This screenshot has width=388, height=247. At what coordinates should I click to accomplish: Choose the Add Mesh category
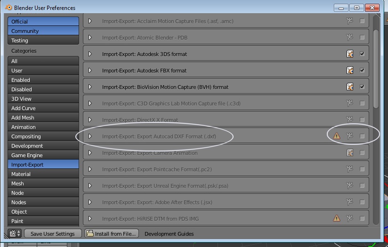coord(43,118)
